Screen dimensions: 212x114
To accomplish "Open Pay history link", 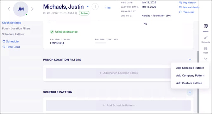I will (x=189, y=3).
